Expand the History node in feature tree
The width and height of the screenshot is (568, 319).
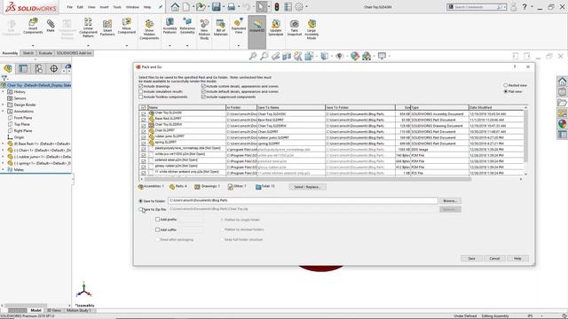click(4, 92)
